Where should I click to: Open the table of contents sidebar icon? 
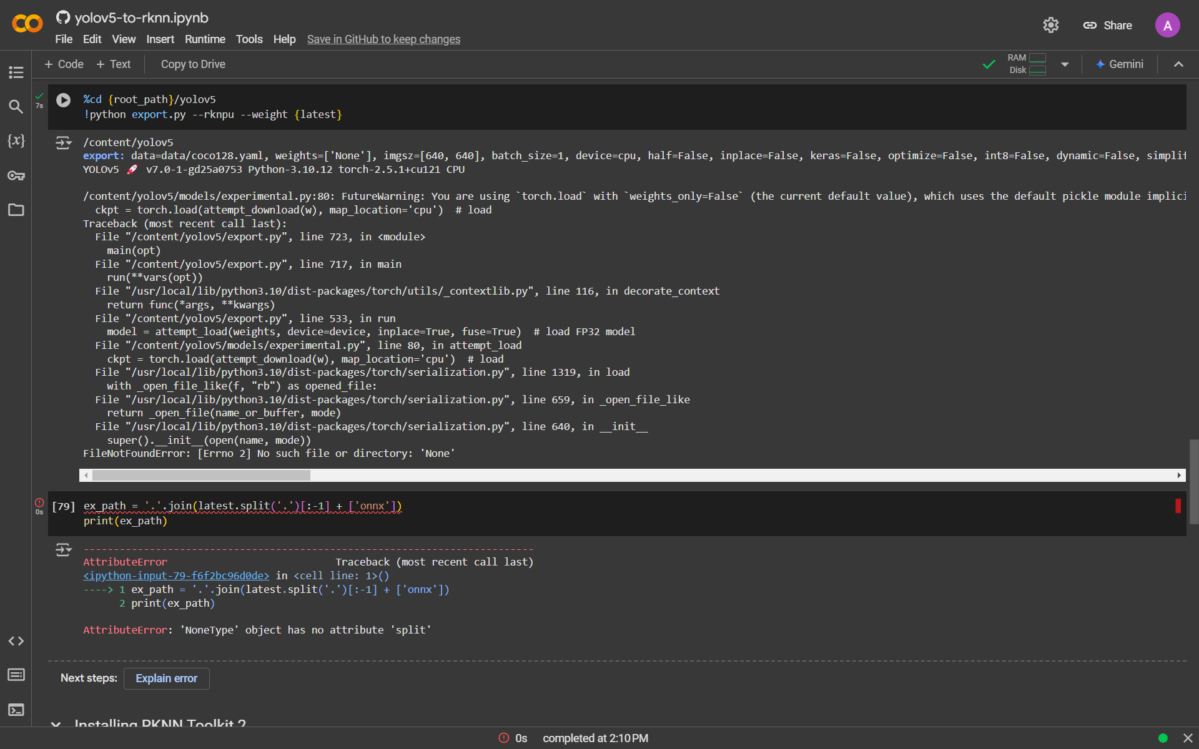click(x=16, y=72)
